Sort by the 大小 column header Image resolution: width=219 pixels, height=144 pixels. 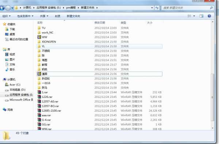tap(150, 23)
